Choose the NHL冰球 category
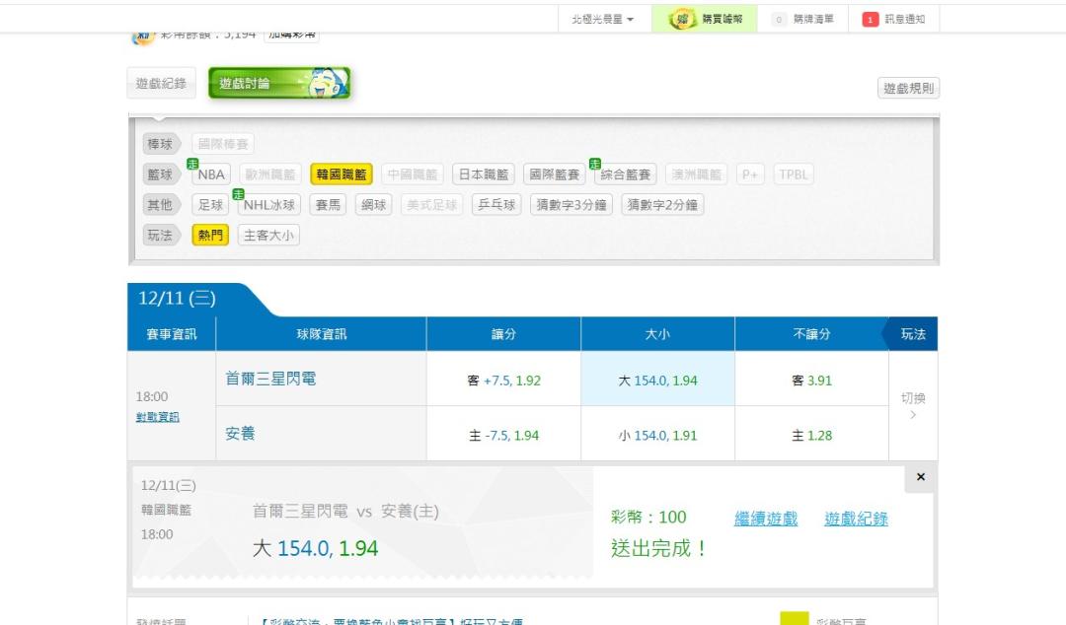The width and height of the screenshot is (1066, 625). coord(269,205)
